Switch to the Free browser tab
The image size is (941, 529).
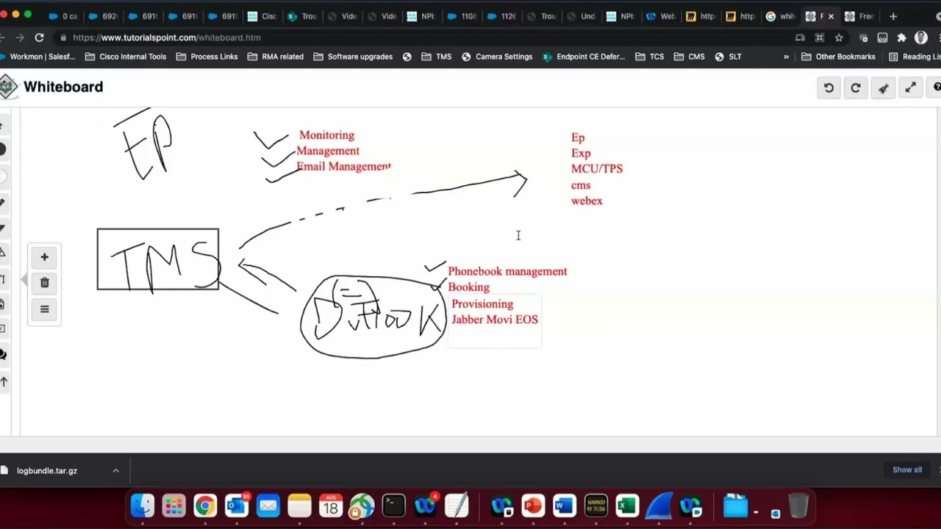(x=859, y=16)
